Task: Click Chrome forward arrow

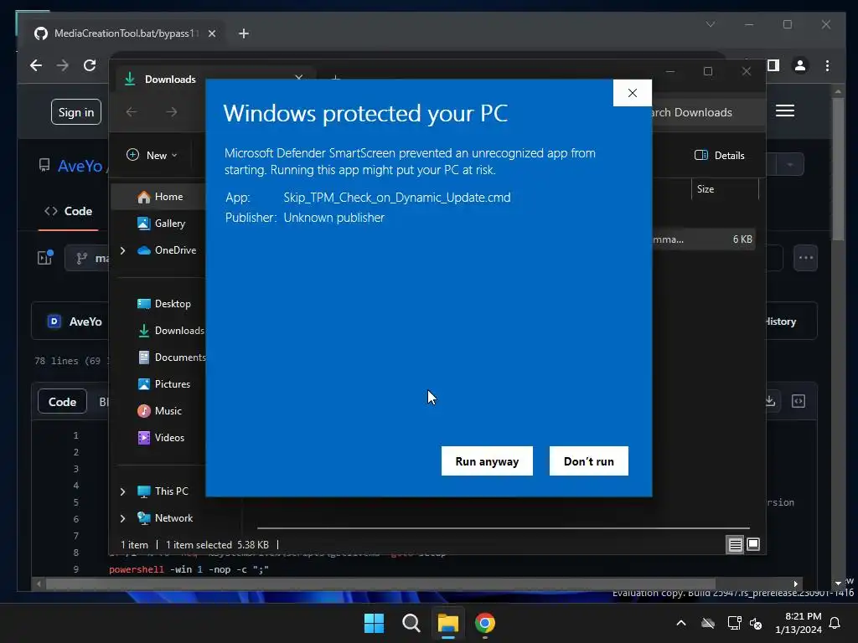Action: coord(62,65)
